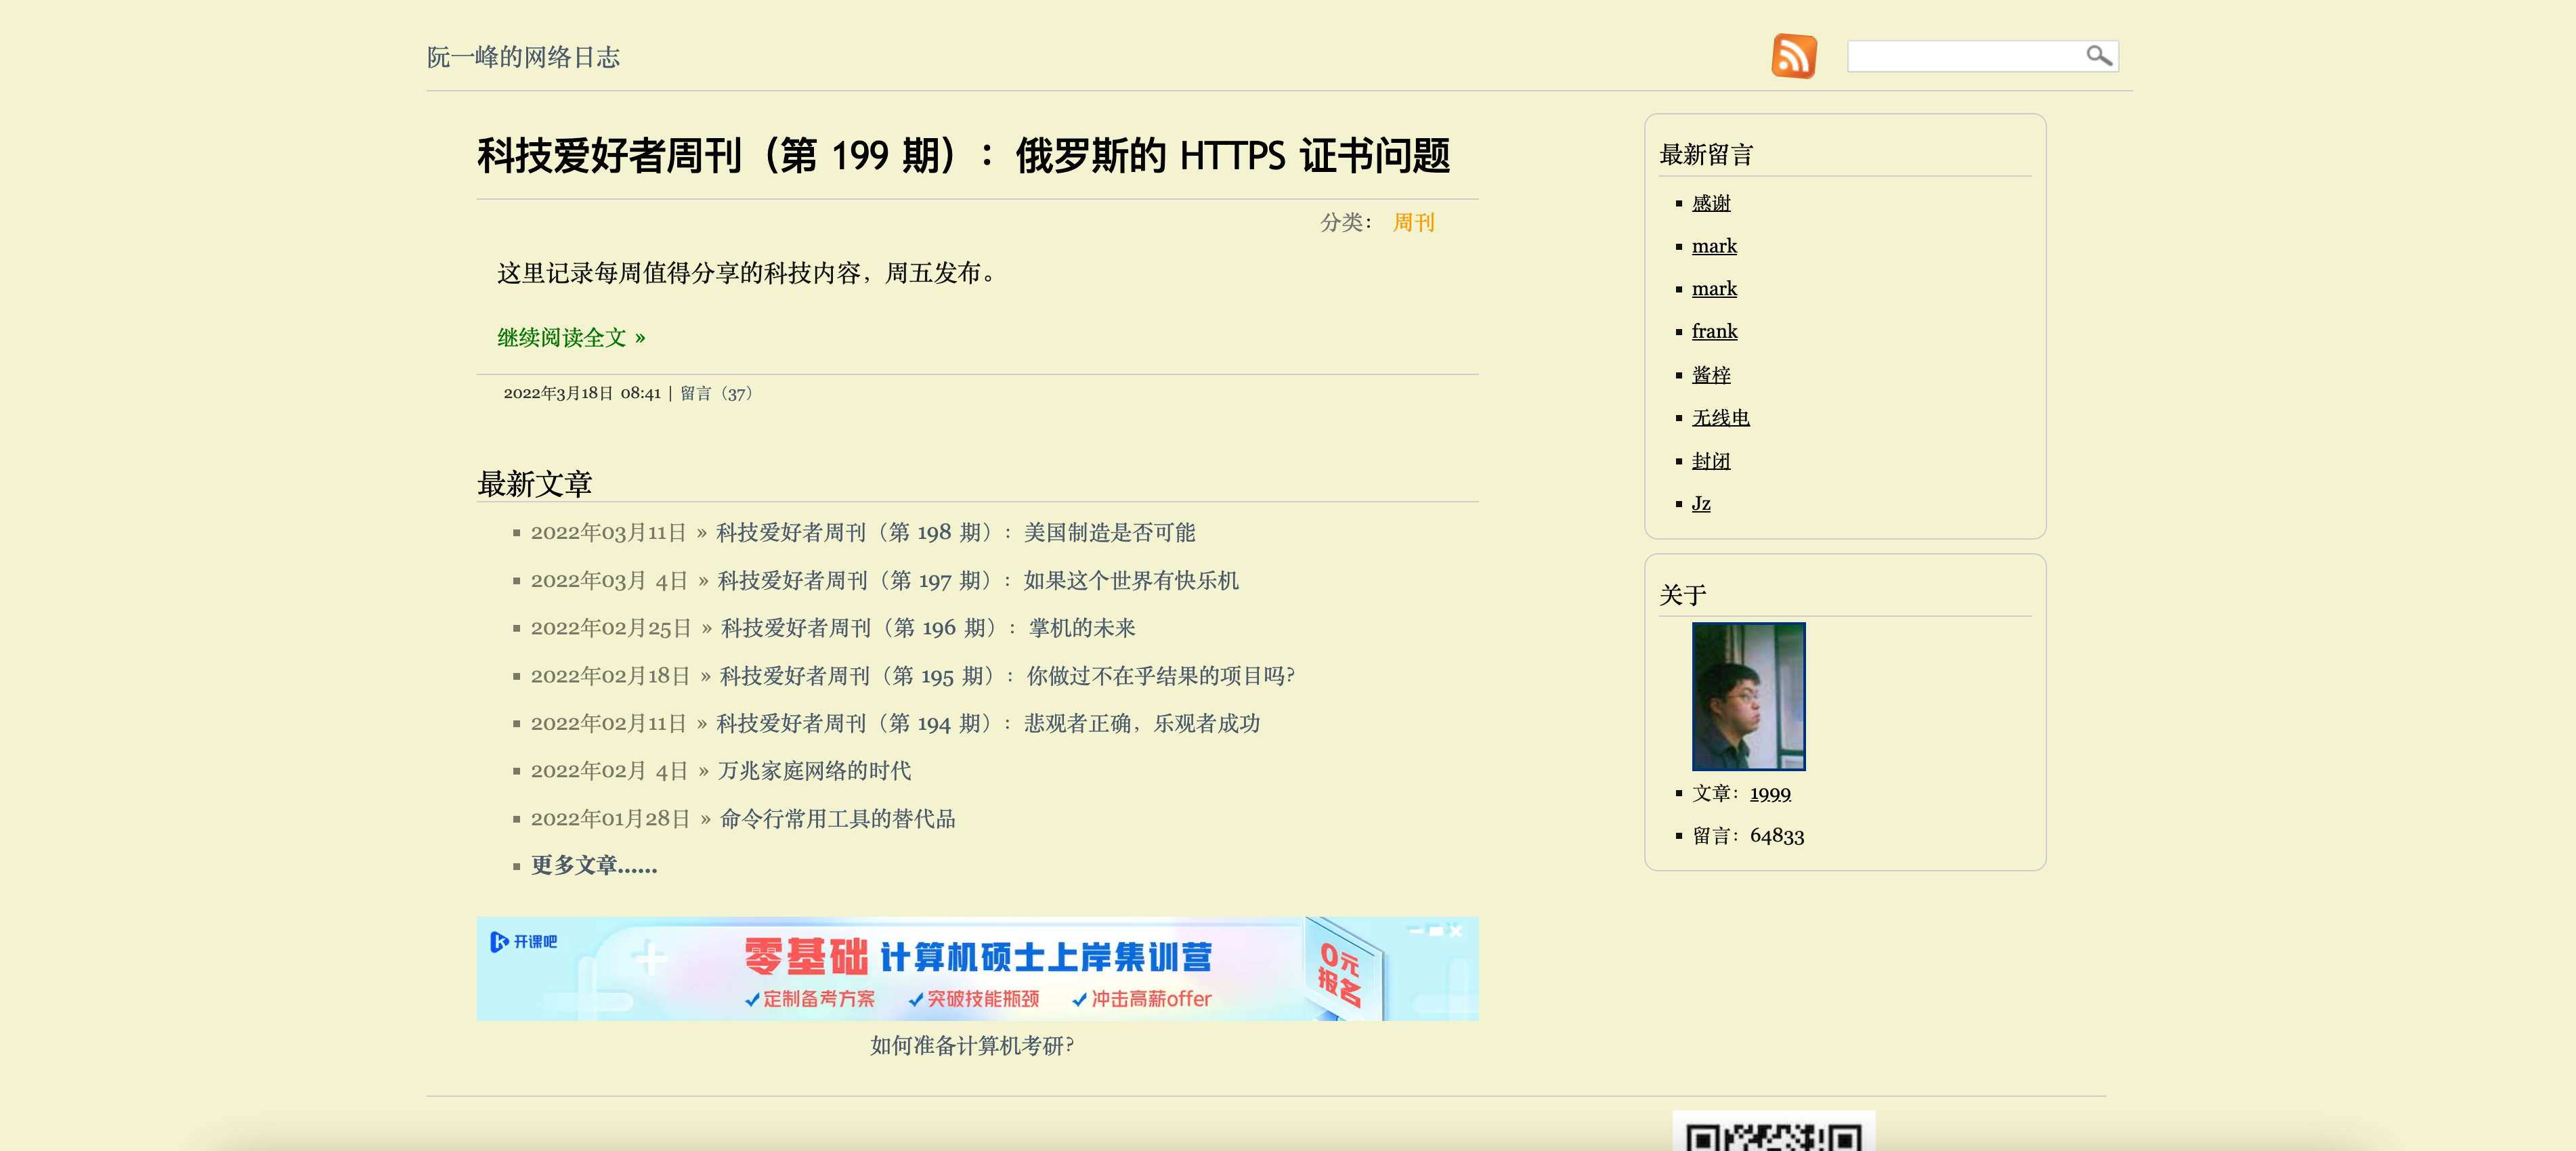Open the comment by frank
2576x1151 pixels.
coord(1714,331)
